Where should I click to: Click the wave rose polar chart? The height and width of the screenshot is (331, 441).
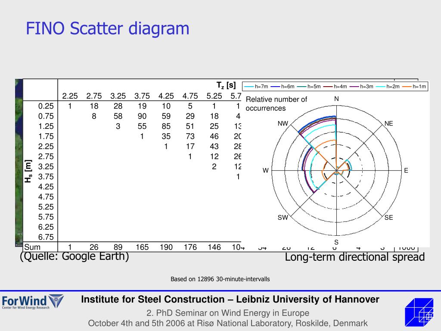336,171
